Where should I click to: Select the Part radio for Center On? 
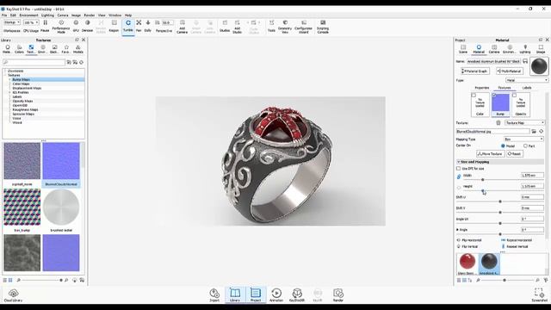[x=525, y=146]
